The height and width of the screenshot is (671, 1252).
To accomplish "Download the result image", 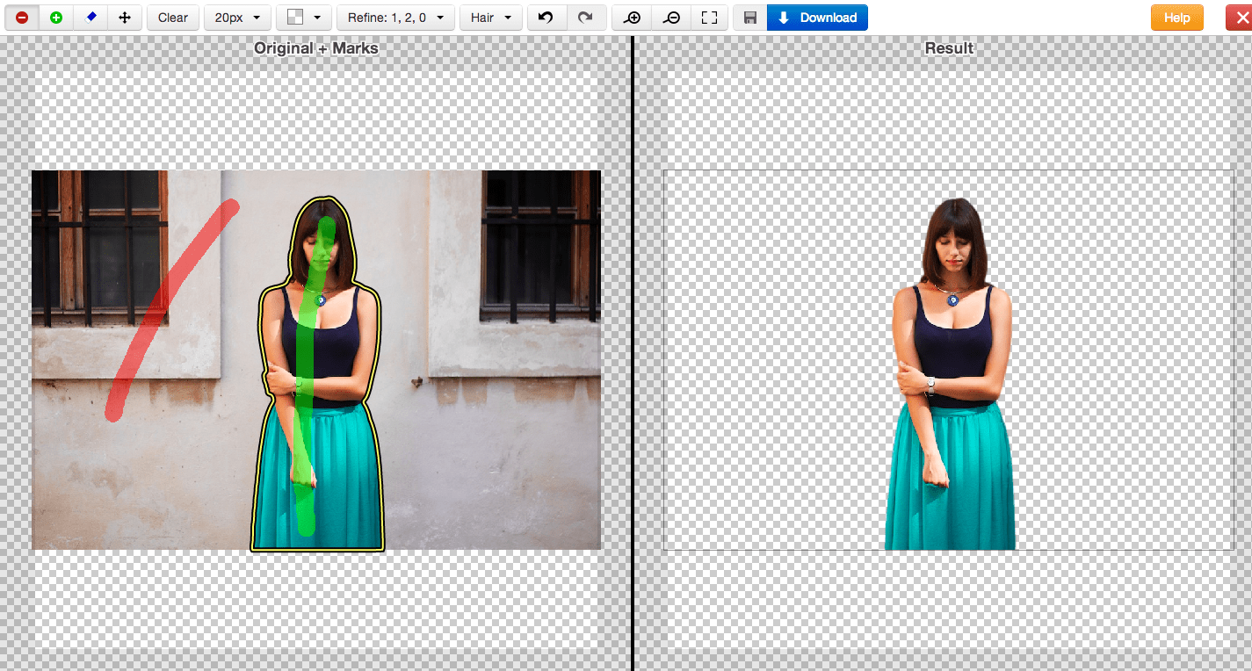I will 817,18.
